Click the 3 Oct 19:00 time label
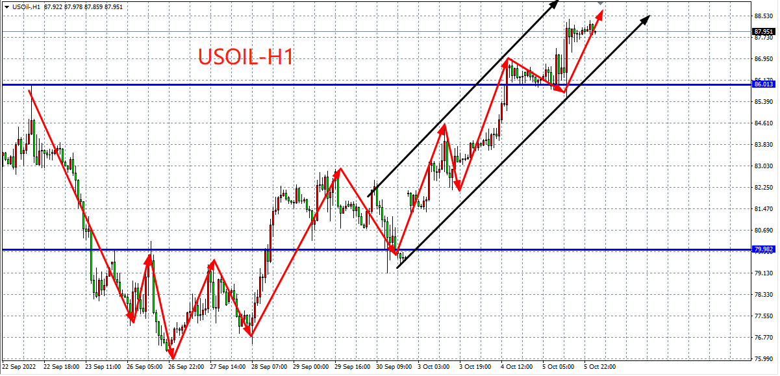The width and height of the screenshot is (780, 376). [x=475, y=367]
